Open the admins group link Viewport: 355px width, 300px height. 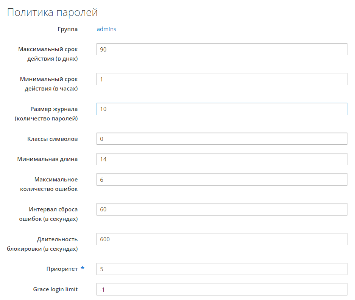point(106,29)
